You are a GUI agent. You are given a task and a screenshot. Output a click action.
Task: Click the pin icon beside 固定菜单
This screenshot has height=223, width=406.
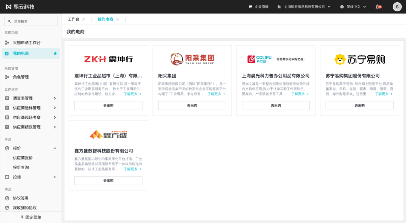pyautogui.click(x=22, y=217)
